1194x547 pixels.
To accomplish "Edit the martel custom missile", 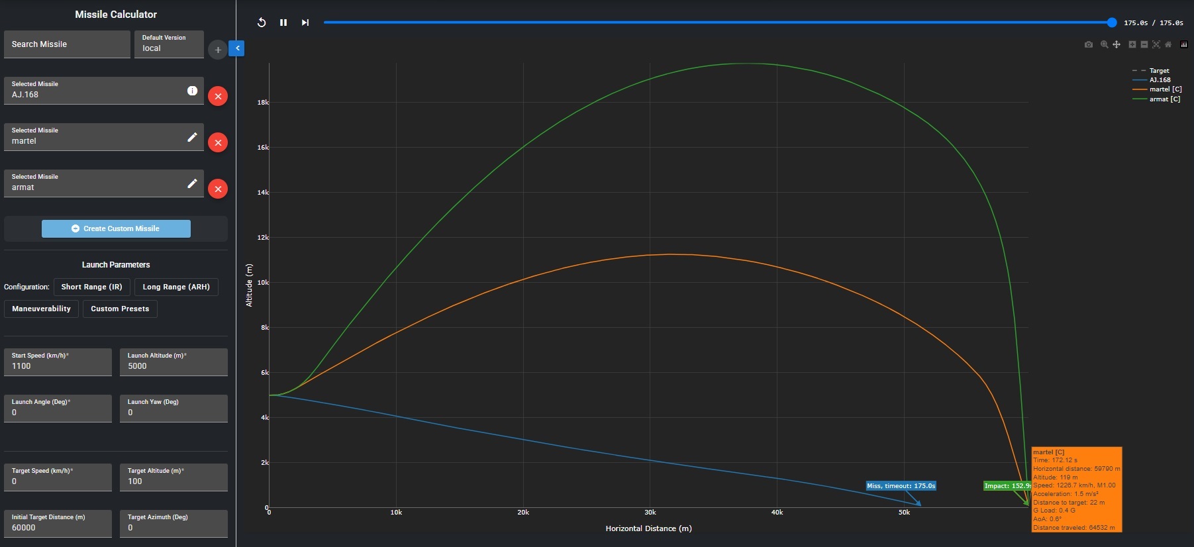I will click(x=192, y=137).
